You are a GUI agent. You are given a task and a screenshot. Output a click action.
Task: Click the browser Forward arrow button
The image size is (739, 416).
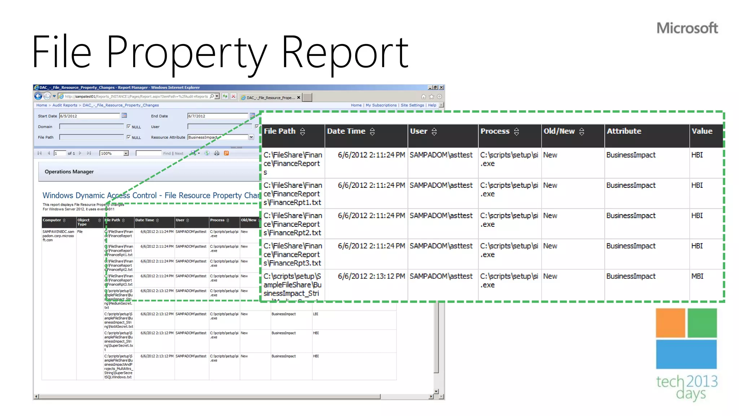(47, 96)
